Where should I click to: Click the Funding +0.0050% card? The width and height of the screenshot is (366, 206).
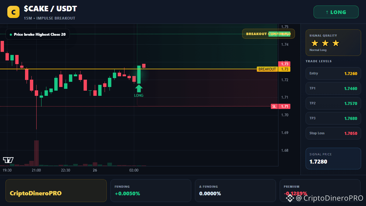tap(151, 190)
